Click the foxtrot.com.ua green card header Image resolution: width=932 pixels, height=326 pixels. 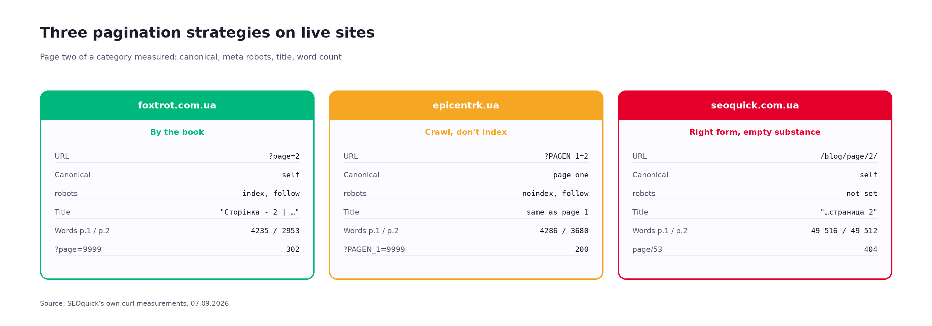(177, 105)
